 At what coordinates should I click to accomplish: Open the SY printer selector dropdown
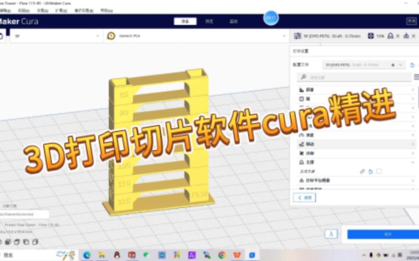(x=56, y=36)
